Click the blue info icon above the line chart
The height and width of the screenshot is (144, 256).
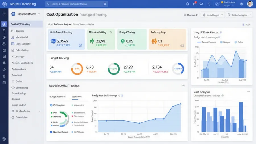pyautogui.click(x=122, y=96)
